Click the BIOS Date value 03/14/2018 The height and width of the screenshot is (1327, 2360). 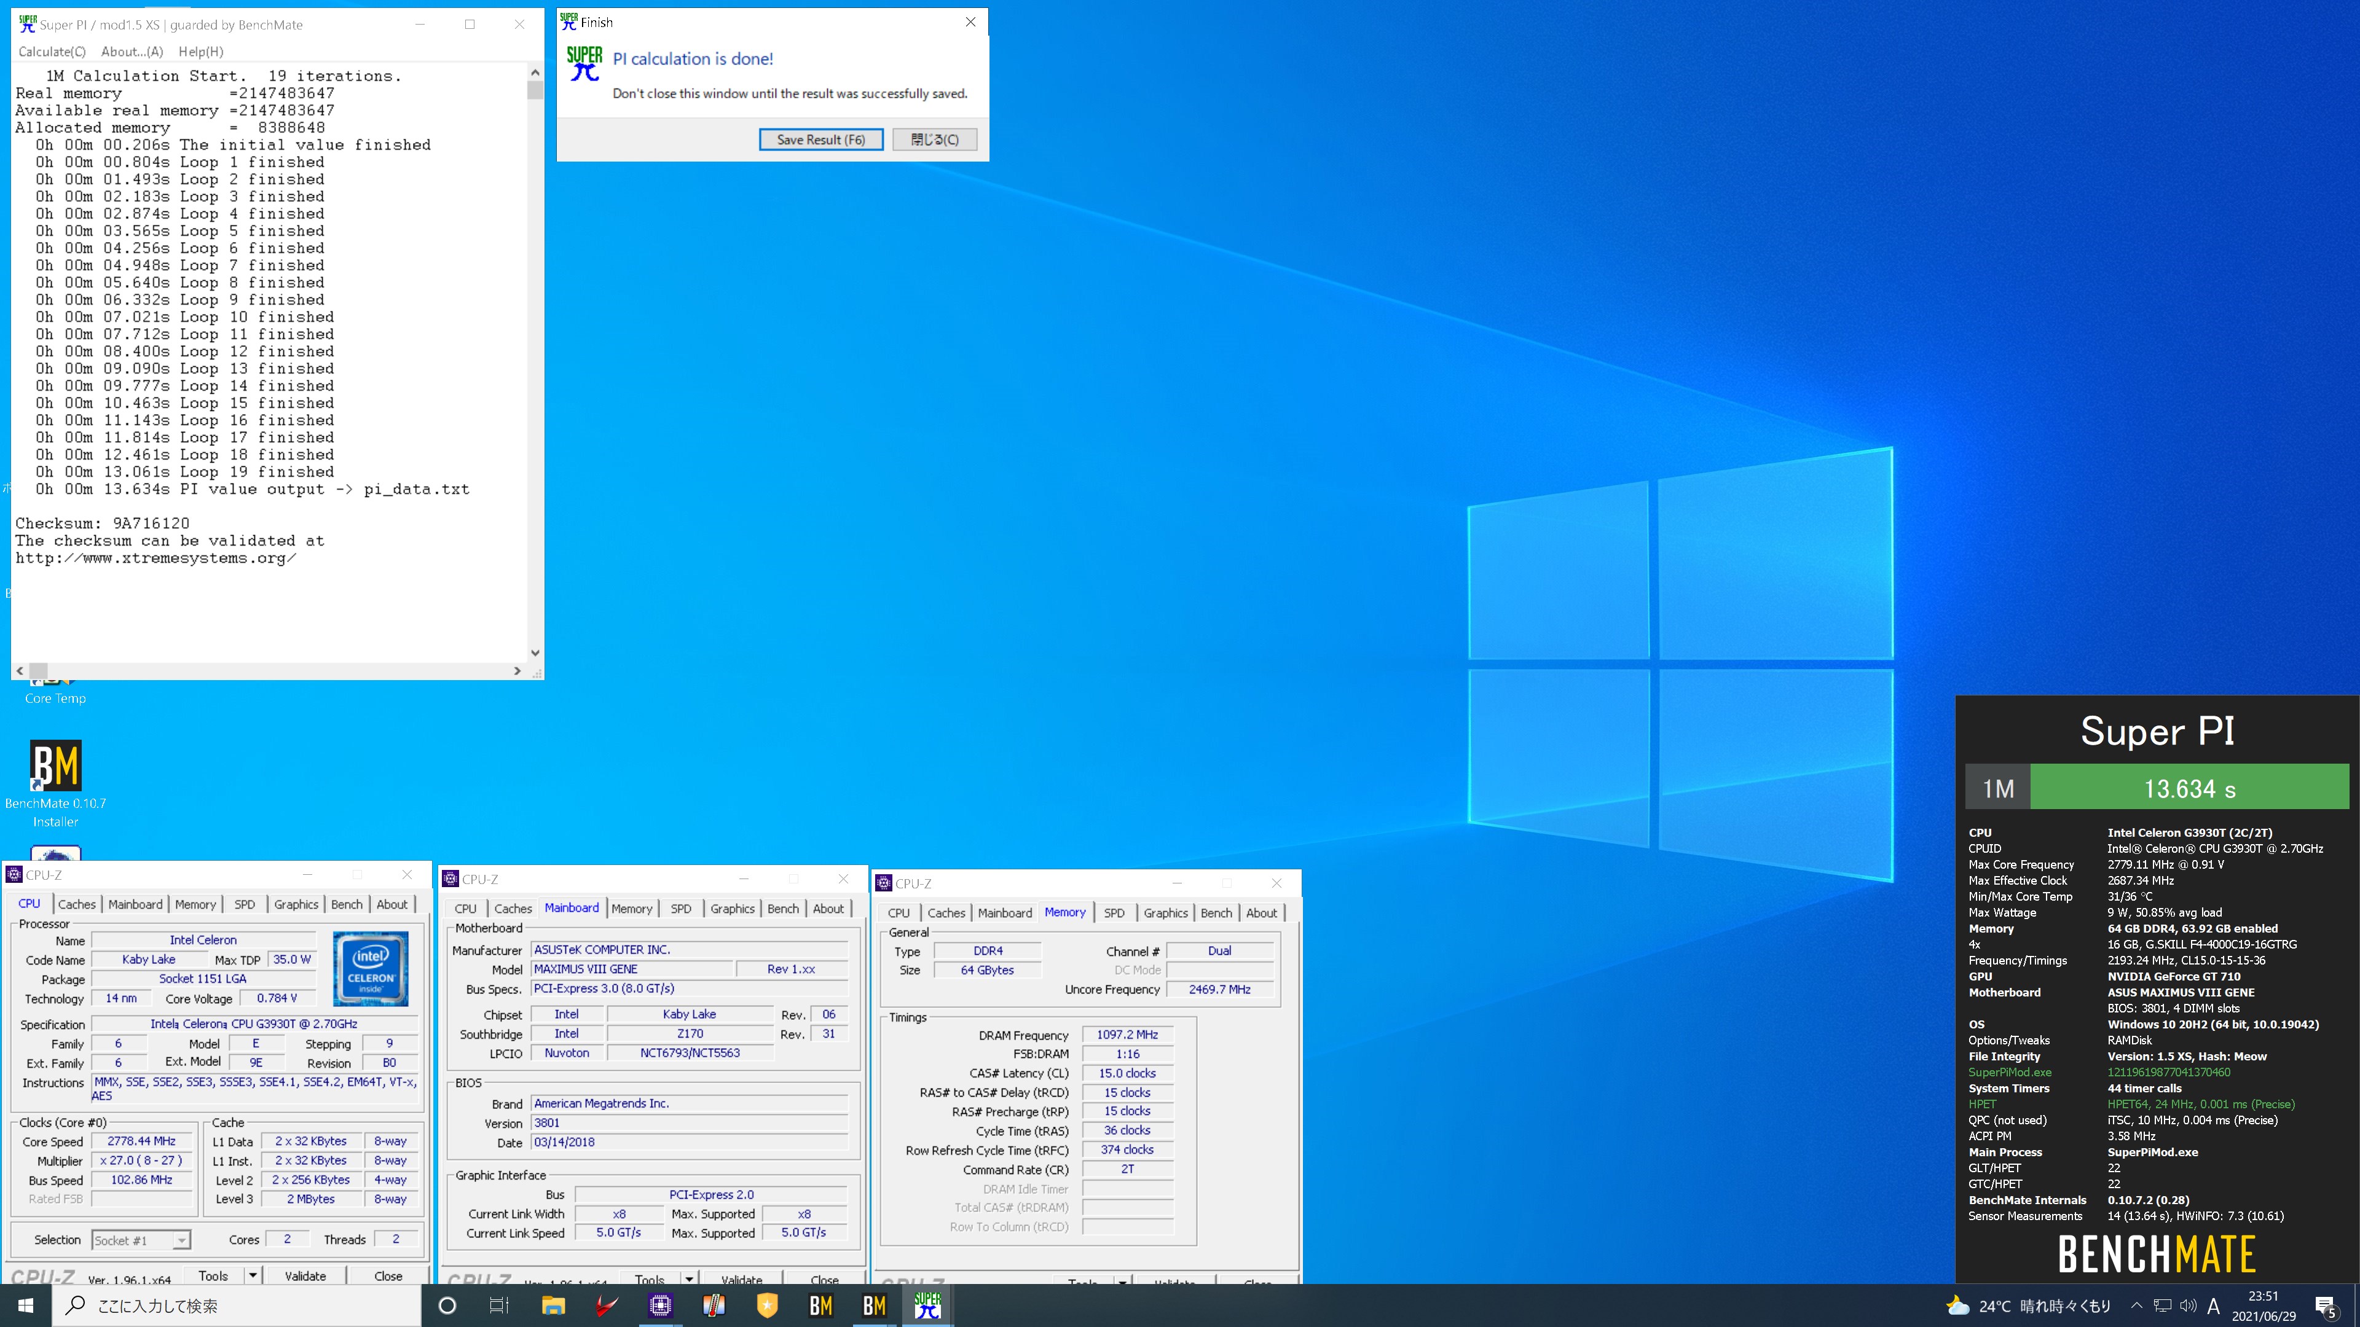pos(689,1142)
